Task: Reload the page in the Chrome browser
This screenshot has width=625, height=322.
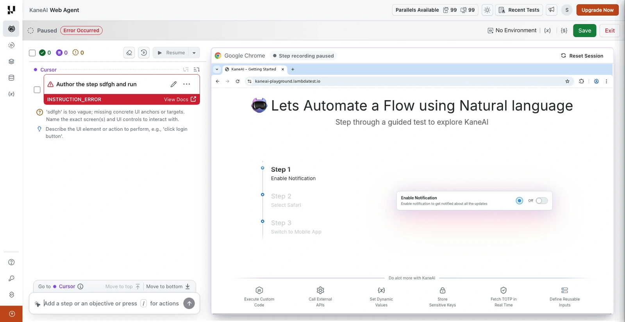Action: (x=237, y=81)
